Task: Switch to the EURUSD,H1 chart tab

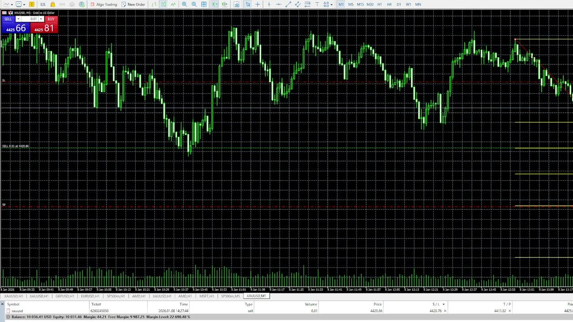Action: pos(90,296)
